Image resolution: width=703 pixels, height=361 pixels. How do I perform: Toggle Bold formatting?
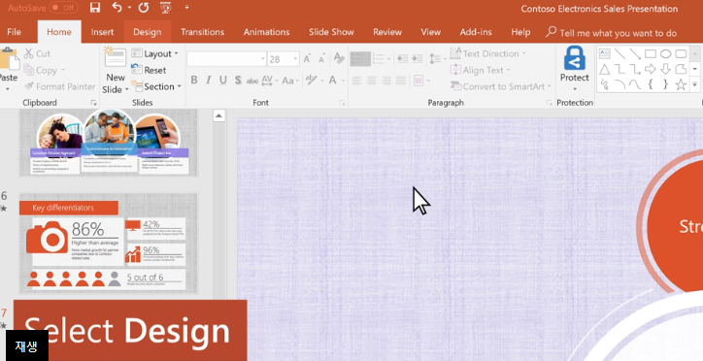click(x=194, y=81)
